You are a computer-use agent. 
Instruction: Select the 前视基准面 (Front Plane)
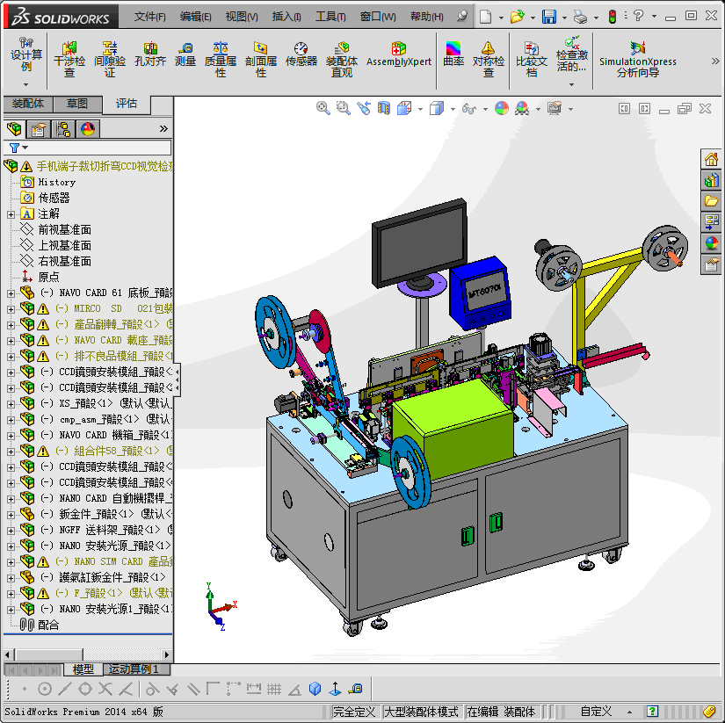pos(64,230)
